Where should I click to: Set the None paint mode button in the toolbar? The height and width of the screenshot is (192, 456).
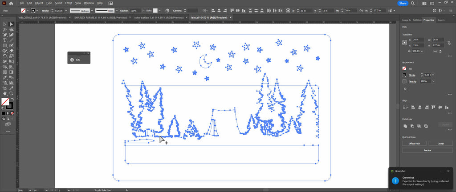pyautogui.click(x=12, y=113)
